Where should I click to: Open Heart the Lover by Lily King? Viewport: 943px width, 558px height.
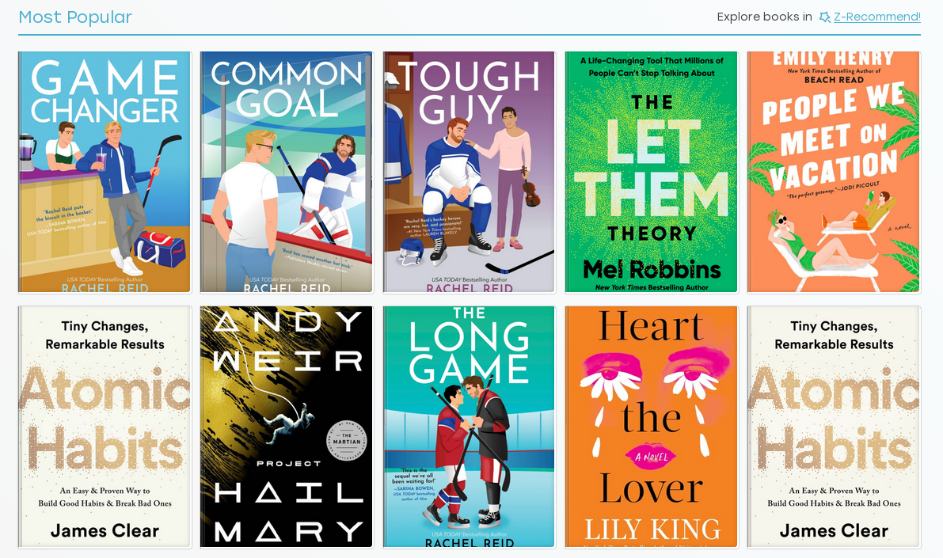tap(652, 427)
